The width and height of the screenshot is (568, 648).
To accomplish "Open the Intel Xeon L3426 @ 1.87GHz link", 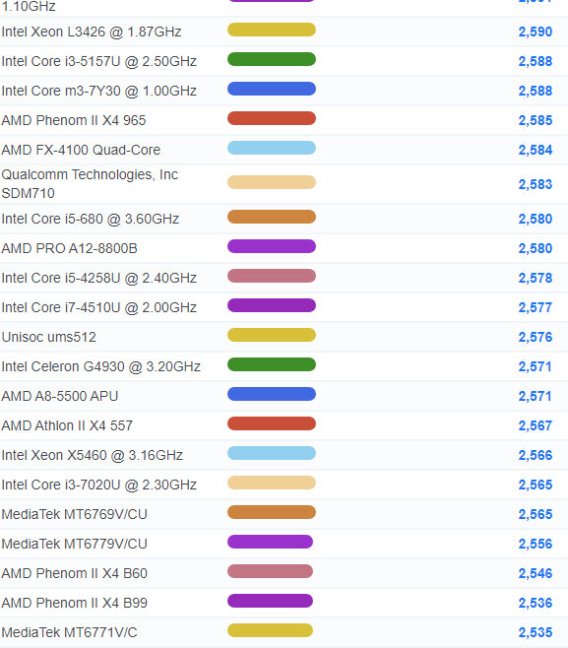I will pos(92,32).
